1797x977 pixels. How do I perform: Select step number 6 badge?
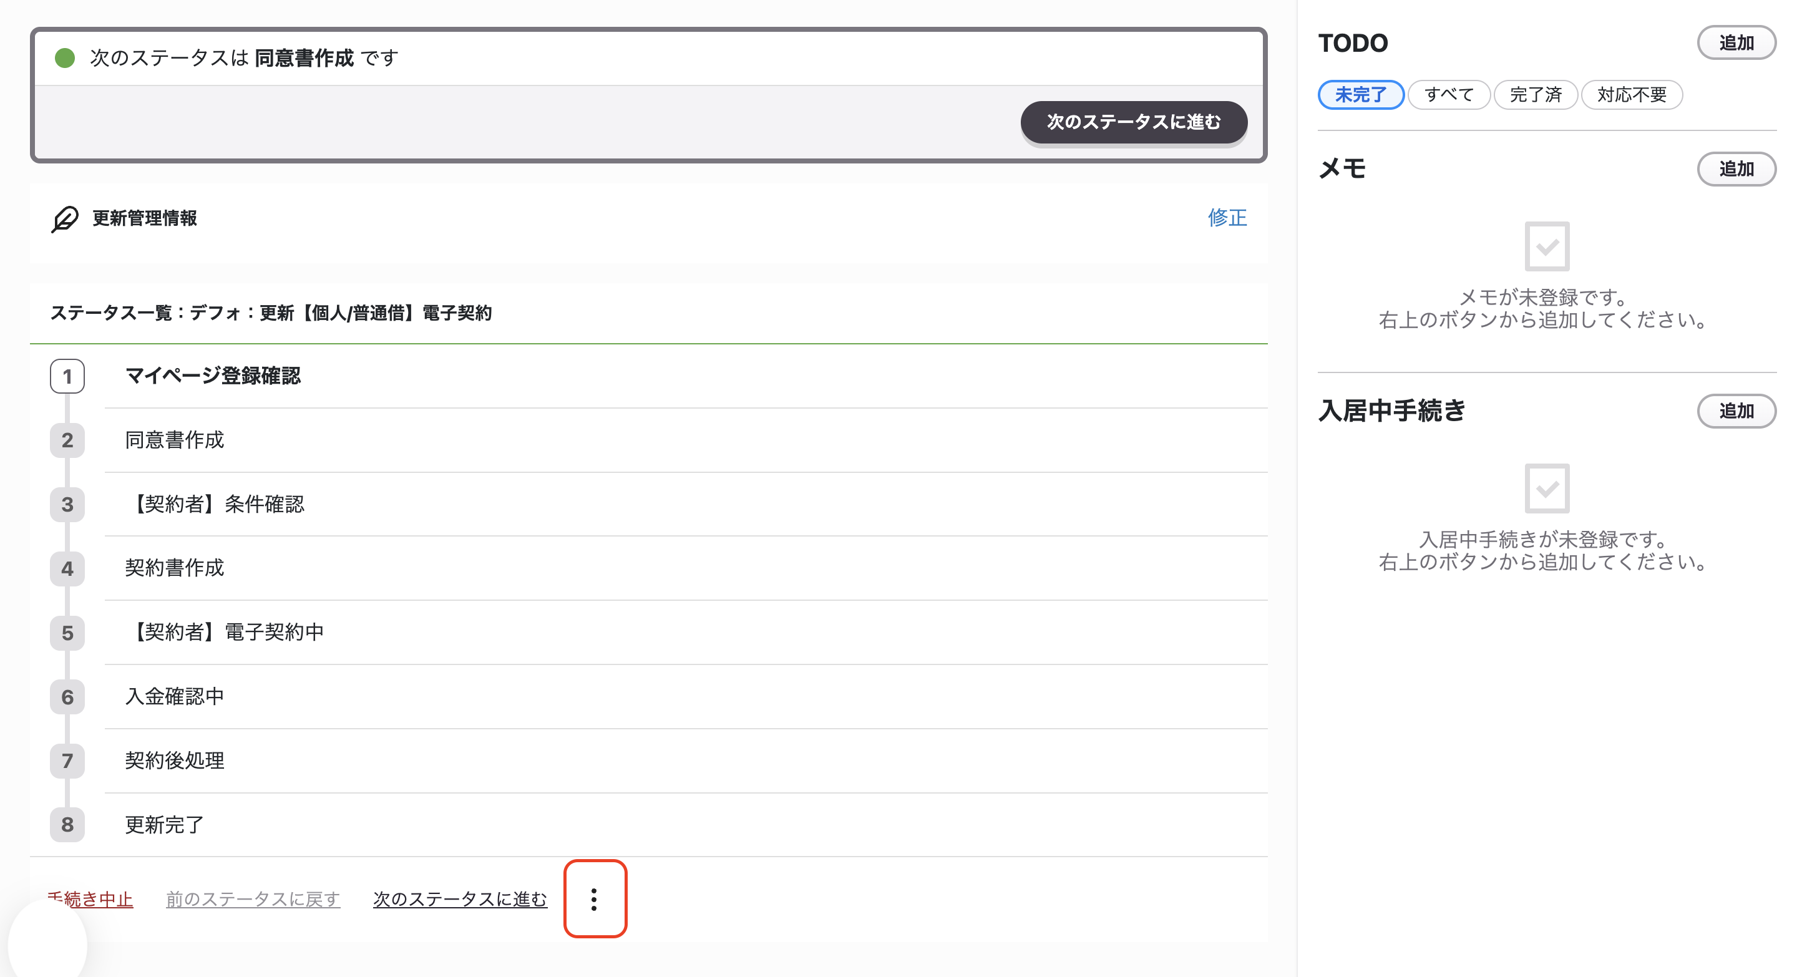pyautogui.click(x=67, y=698)
